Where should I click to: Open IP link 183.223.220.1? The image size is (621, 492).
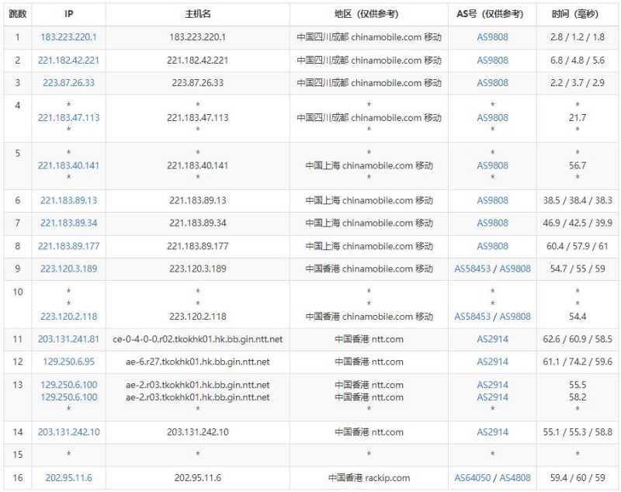[68, 37]
